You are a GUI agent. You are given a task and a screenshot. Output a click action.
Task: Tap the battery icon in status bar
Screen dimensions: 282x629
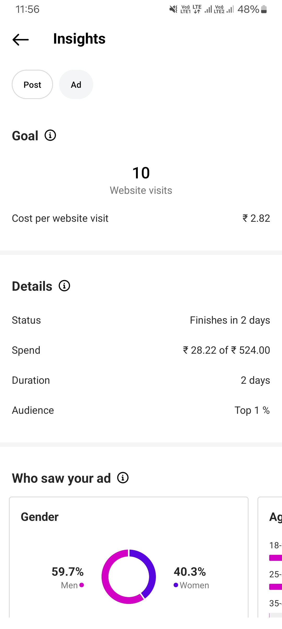click(264, 9)
